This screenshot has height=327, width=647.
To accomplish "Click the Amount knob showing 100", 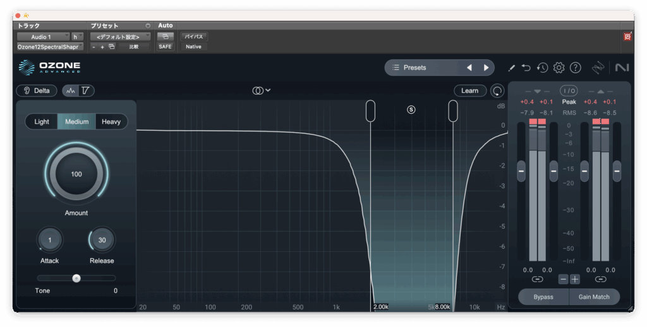I will [x=76, y=174].
